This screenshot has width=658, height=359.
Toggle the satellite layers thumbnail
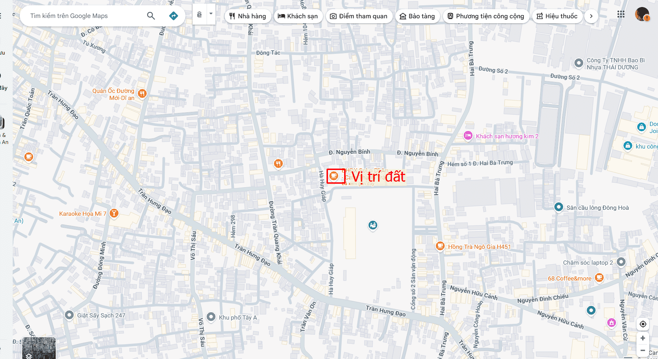pyautogui.click(x=39, y=348)
